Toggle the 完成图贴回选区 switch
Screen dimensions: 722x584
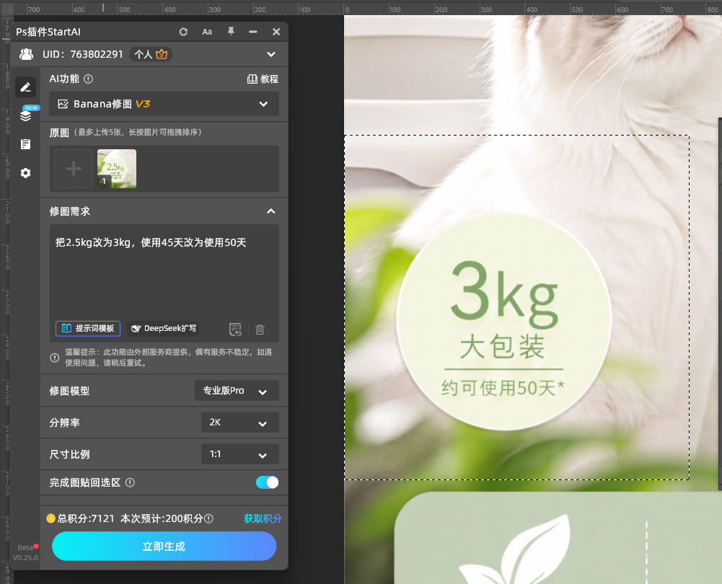(267, 482)
